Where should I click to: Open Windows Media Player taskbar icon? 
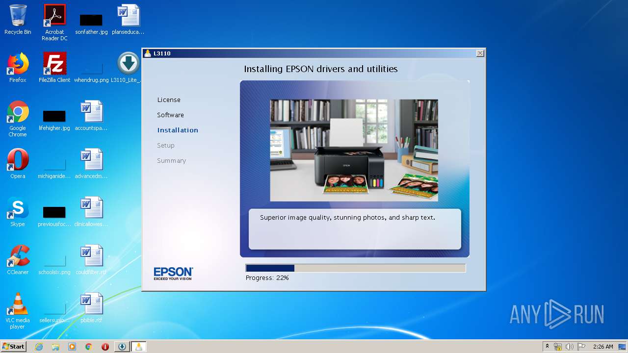(x=72, y=347)
